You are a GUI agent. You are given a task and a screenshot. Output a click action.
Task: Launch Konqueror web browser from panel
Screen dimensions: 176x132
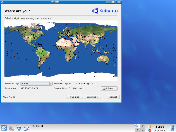click(19, 128)
